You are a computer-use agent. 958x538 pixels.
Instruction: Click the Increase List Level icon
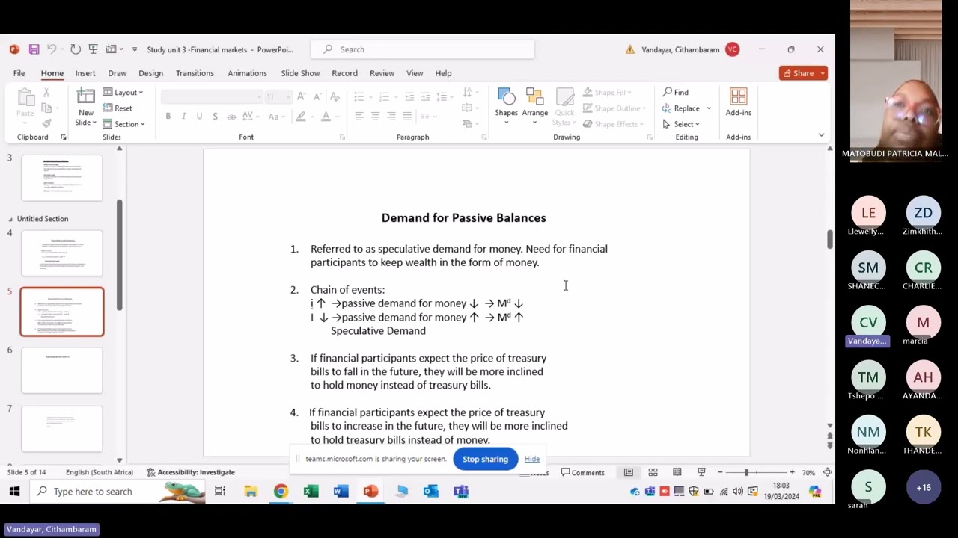(x=425, y=96)
